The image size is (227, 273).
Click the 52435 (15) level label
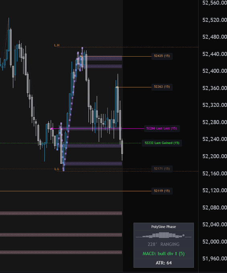pos(162,56)
